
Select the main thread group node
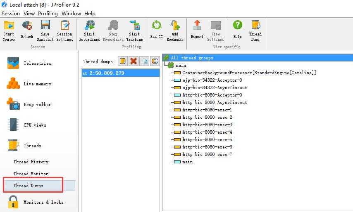tap(177, 65)
